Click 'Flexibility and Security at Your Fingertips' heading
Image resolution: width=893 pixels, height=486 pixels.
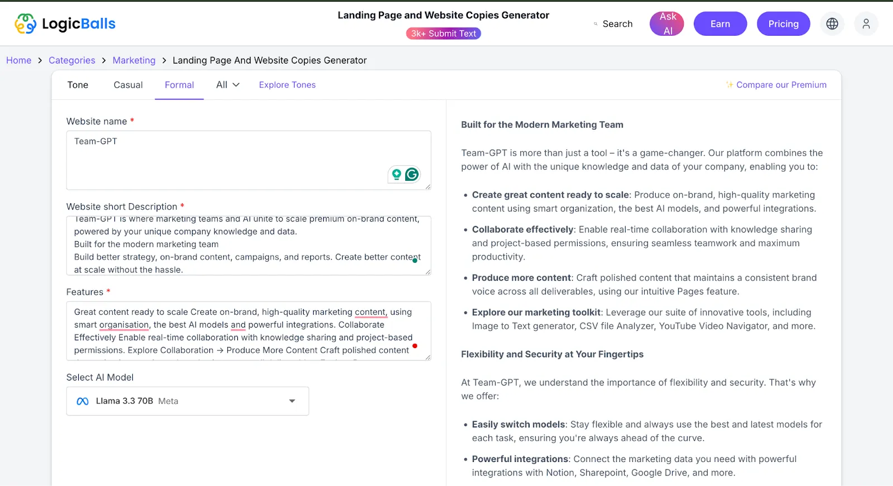tap(552, 354)
